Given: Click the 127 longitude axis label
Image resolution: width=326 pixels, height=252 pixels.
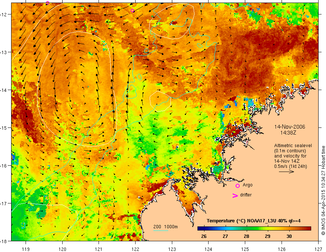Looking at the screenshot, I should pyautogui.click(x=318, y=249).
